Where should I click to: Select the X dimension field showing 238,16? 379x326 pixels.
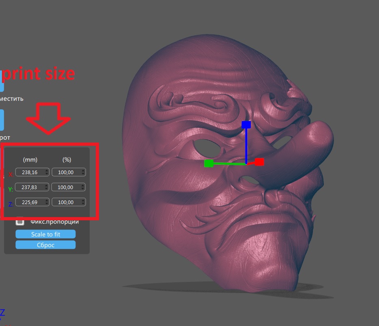pyautogui.click(x=30, y=172)
